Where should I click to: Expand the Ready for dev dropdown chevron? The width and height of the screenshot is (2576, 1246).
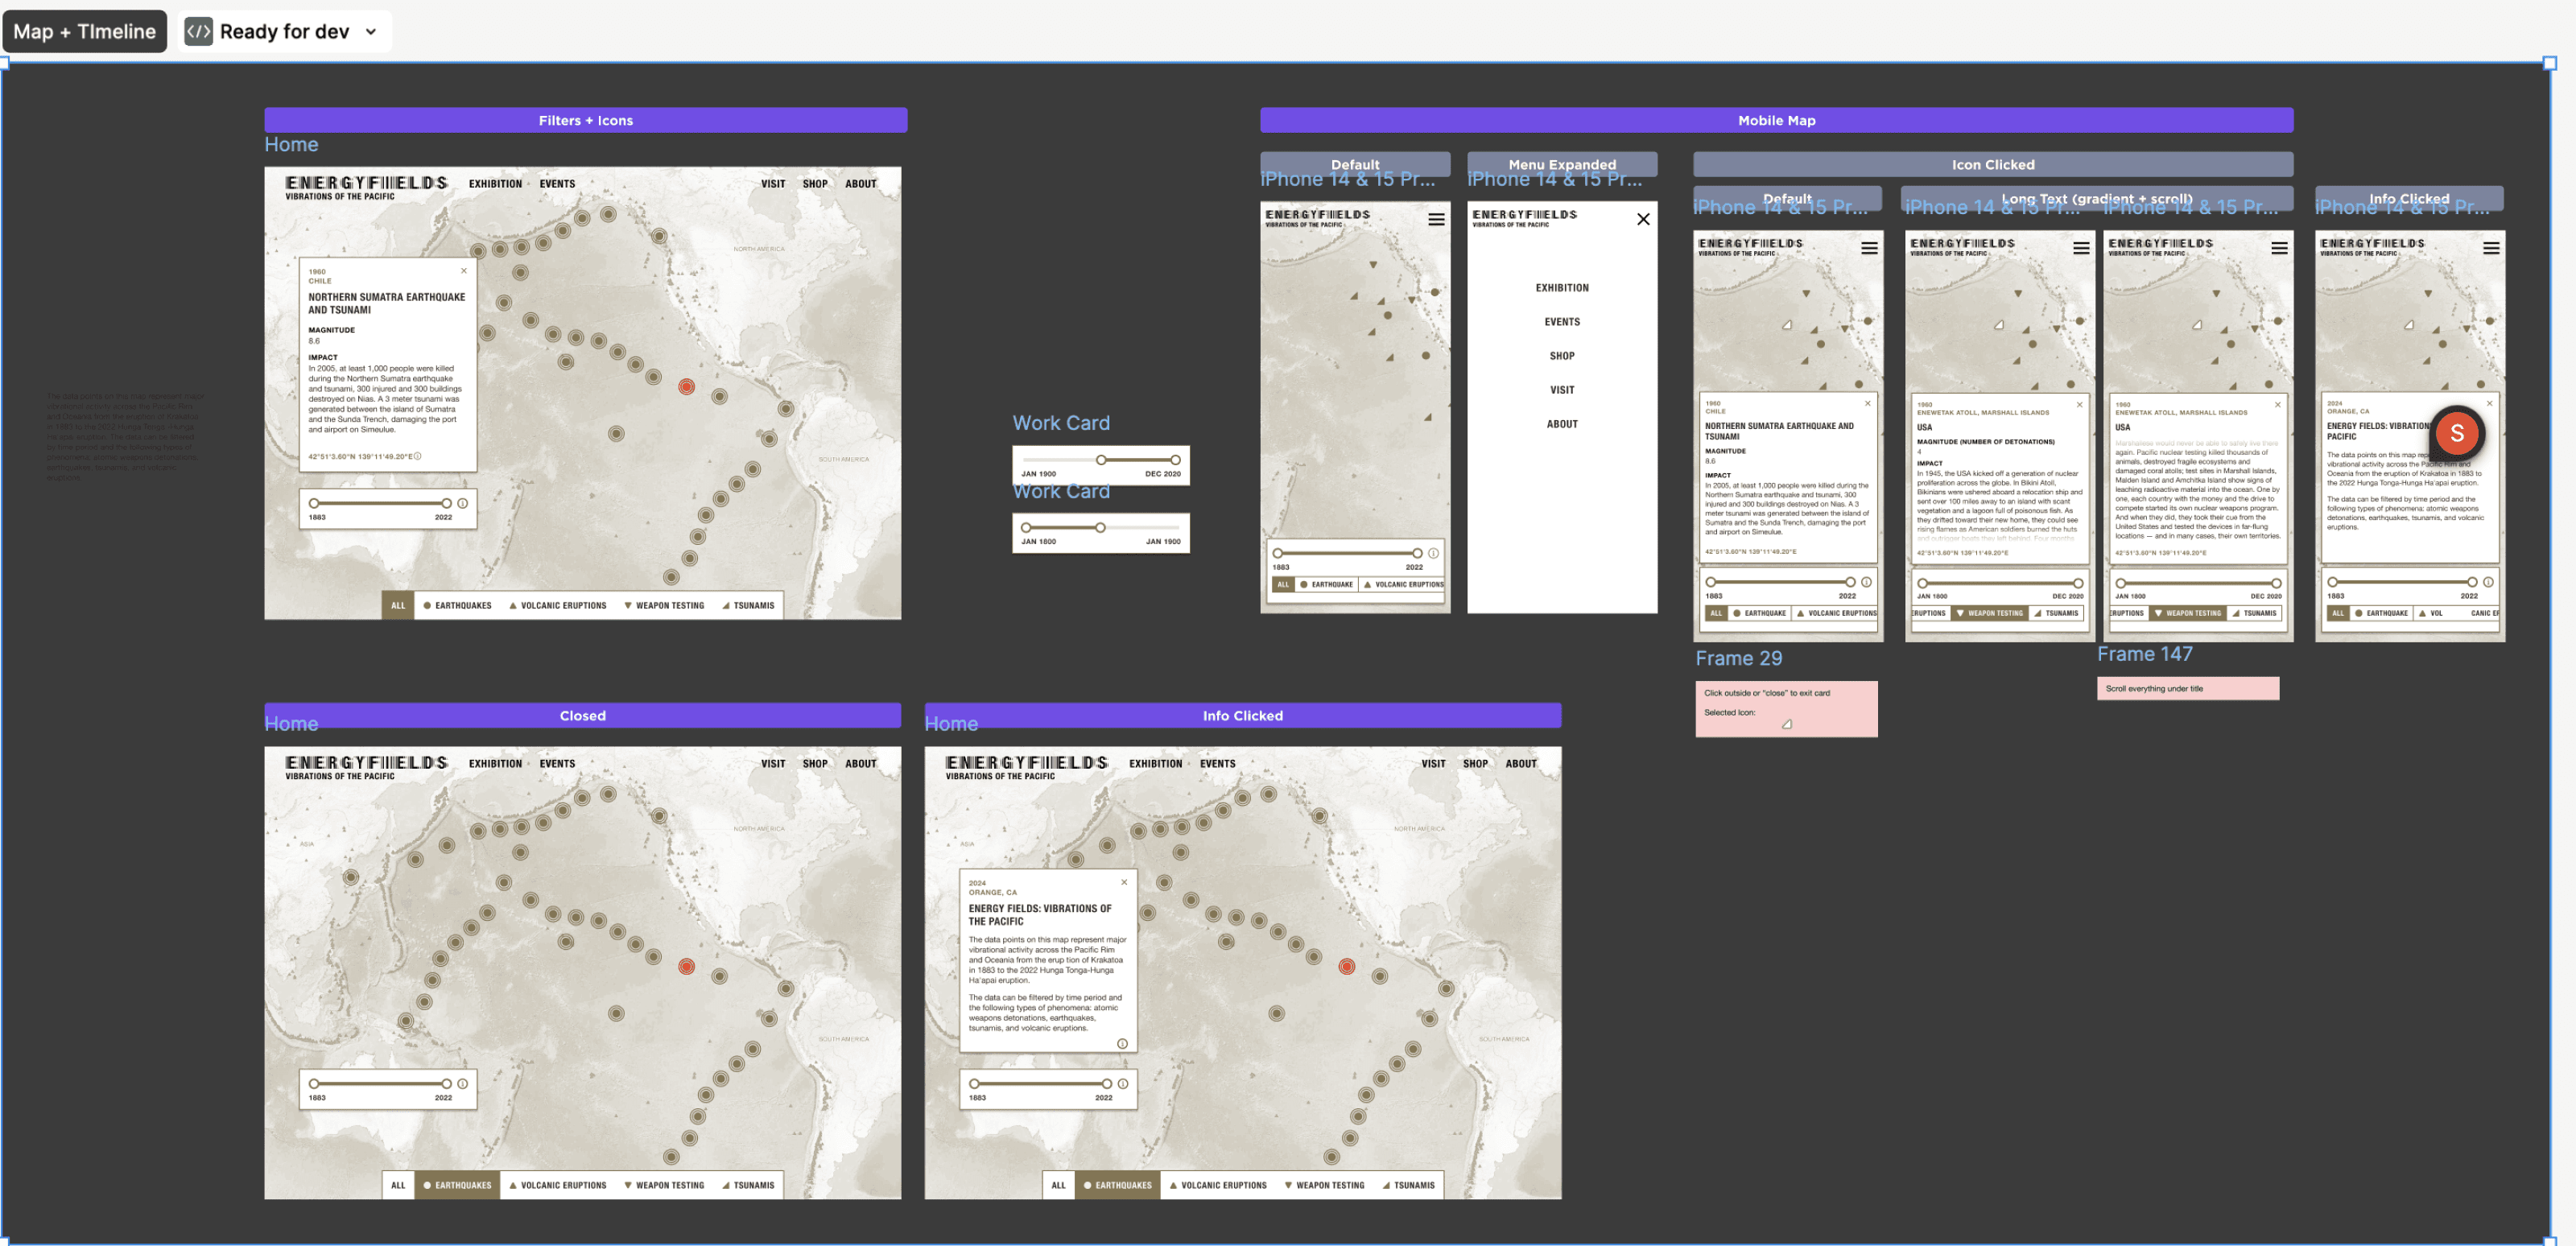click(x=371, y=31)
